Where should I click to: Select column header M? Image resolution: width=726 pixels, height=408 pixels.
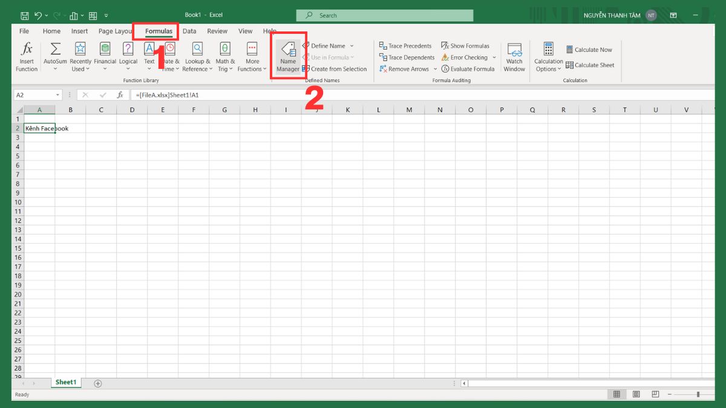[x=410, y=110]
